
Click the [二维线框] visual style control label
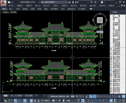13,12
